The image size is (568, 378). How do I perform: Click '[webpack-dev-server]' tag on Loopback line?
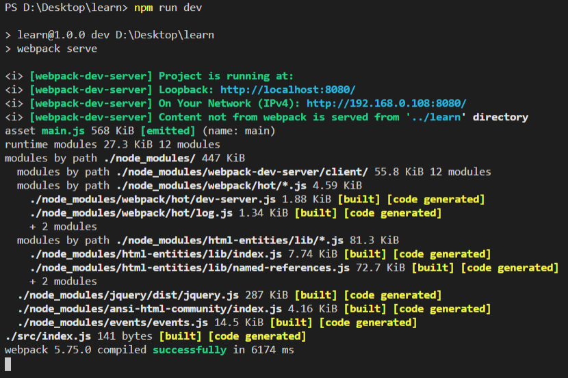click(x=91, y=90)
